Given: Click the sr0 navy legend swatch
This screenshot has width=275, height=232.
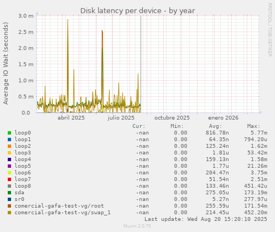Looking at the screenshot, I should click(9, 199).
